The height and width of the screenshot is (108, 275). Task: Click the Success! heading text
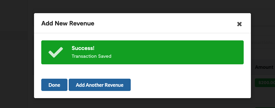pyautogui.click(x=83, y=48)
